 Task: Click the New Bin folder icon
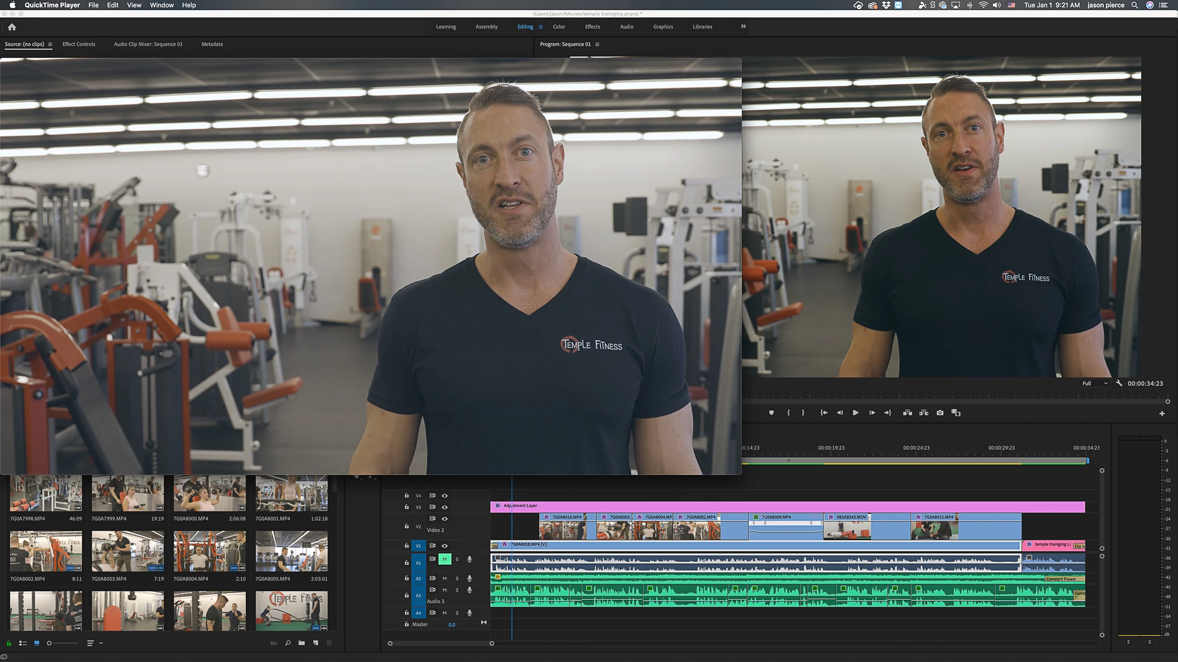tap(301, 643)
